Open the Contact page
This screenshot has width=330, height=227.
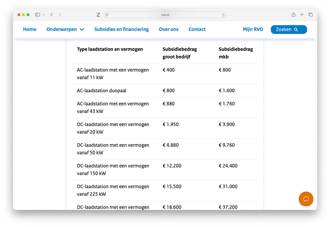coord(197,29)
